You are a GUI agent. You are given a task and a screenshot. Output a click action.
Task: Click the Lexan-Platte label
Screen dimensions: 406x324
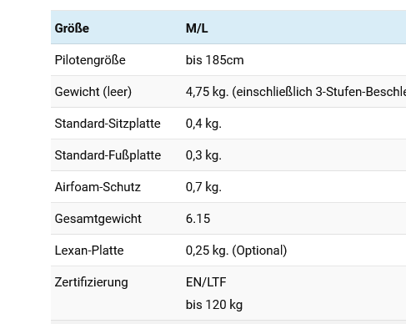89,251
